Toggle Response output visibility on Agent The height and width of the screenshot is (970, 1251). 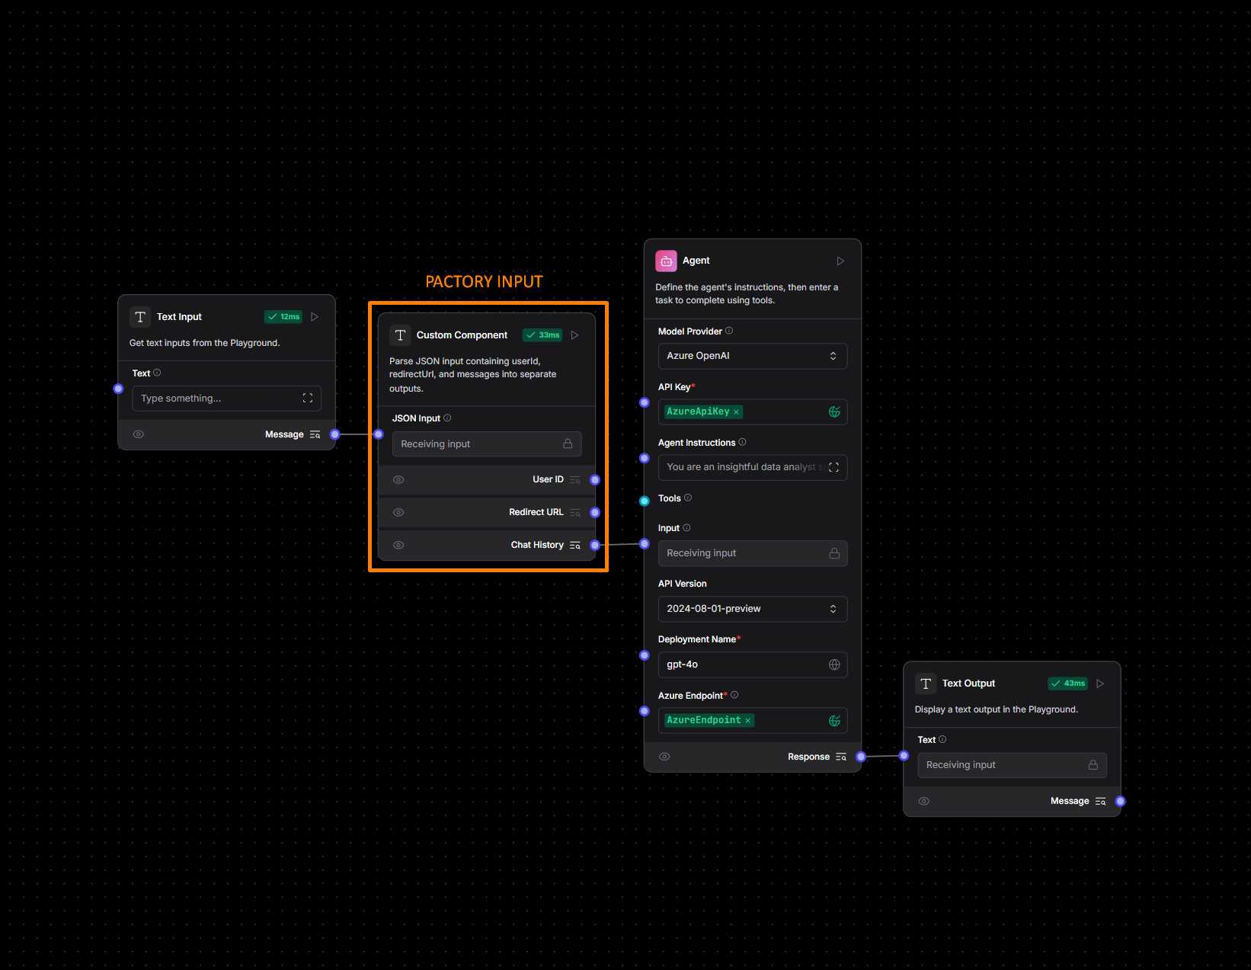click(664, 756)
